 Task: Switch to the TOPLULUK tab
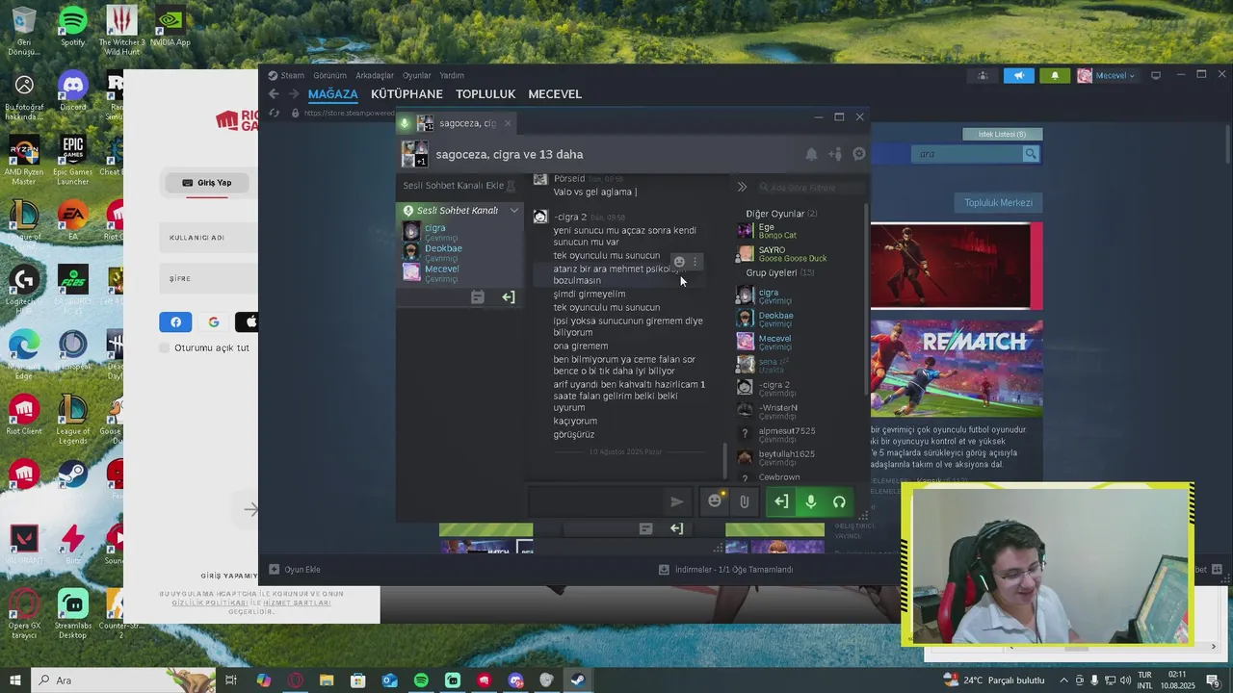coord(485,94)
